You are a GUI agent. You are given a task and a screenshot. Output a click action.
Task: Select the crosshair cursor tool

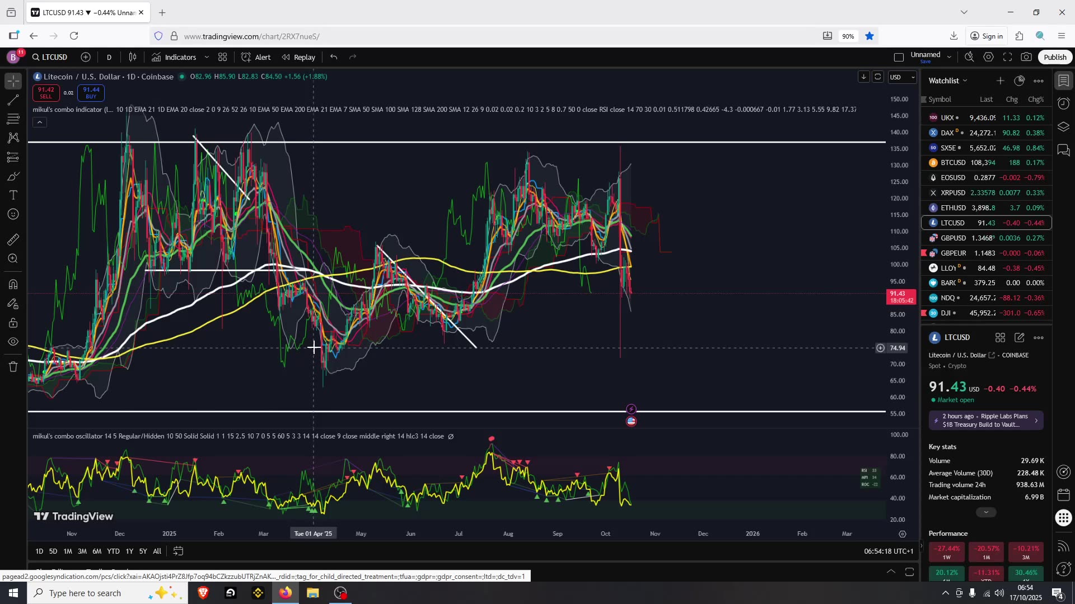[13, 81]
